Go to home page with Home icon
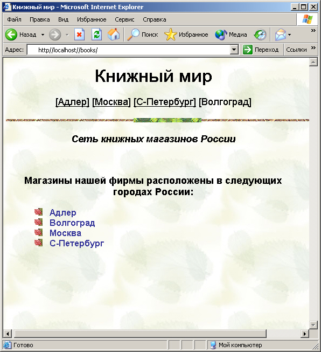This screenshot has height=352, width=321. [114, 34]
